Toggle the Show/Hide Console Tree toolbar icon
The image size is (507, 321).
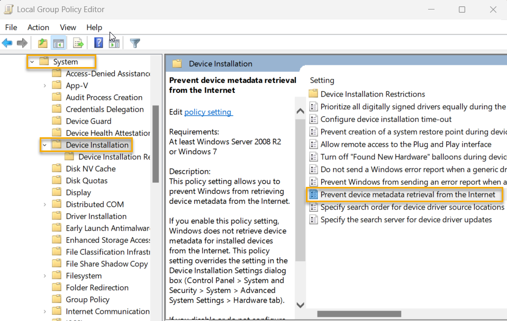tap(58, 43)
